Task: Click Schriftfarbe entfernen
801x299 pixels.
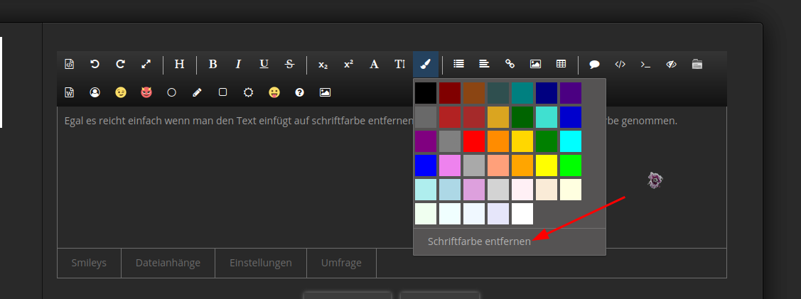Action: (x=479, y=241)
